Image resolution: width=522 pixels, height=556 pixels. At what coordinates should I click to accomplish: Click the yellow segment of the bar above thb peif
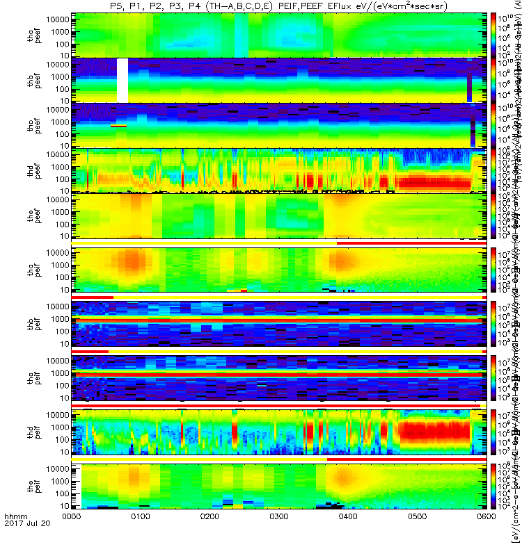click(298, 297)
